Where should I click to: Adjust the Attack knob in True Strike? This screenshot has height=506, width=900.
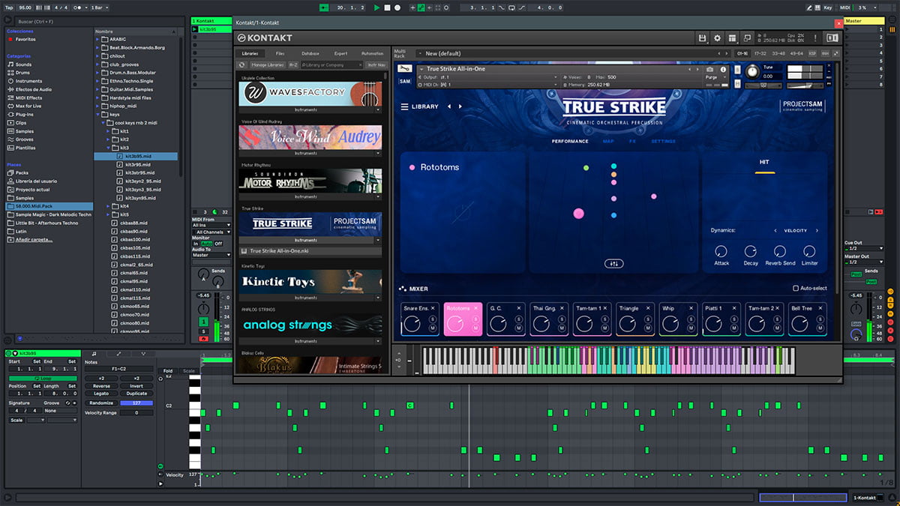tap(721, 251)
